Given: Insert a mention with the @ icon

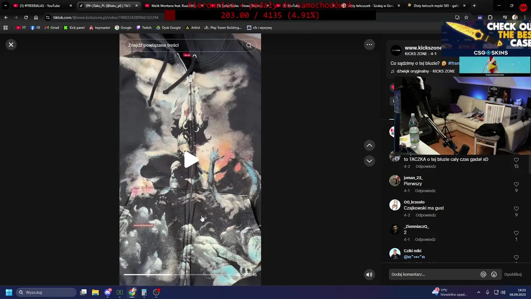Looking at the screenshot, I should coord(483,274).
